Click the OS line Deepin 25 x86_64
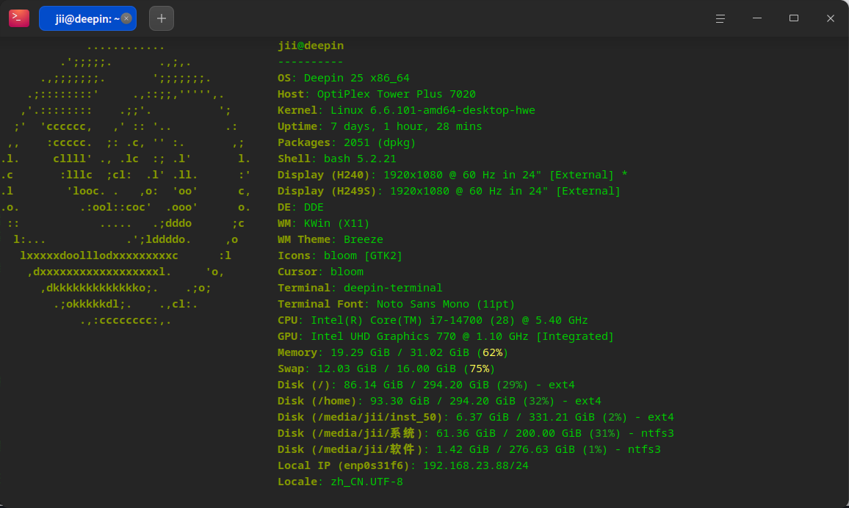The width and height of the screenshot is (849, 508). tap(344, 78)
